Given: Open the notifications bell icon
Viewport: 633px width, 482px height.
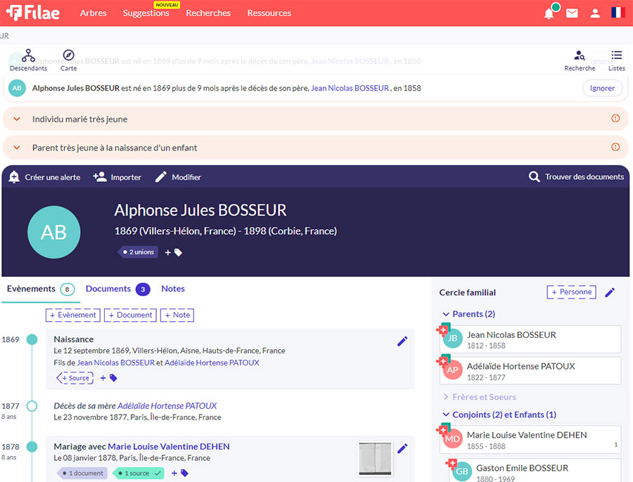Looking at the screenshot, I should [549, 13].
